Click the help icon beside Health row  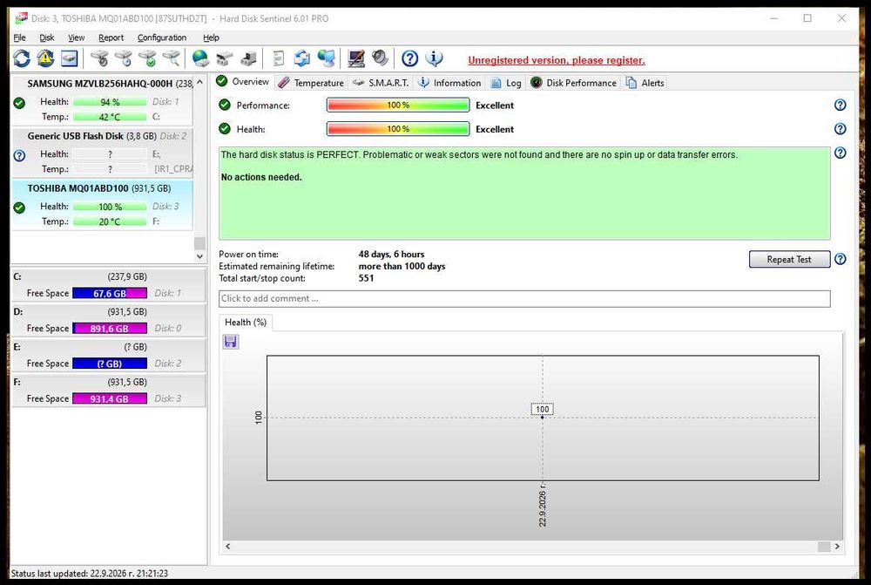(841, 129)
